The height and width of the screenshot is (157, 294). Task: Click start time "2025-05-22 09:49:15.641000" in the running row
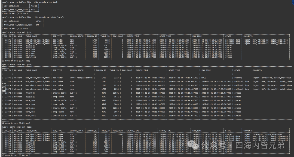(x=183, y=78)
